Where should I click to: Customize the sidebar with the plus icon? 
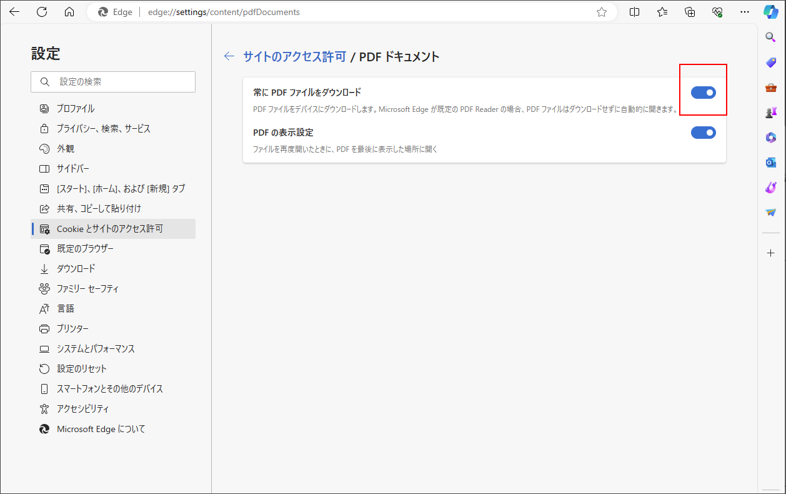(770, 253)
